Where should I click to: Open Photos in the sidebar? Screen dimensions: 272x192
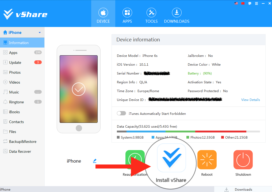click(x=22, y=72)
